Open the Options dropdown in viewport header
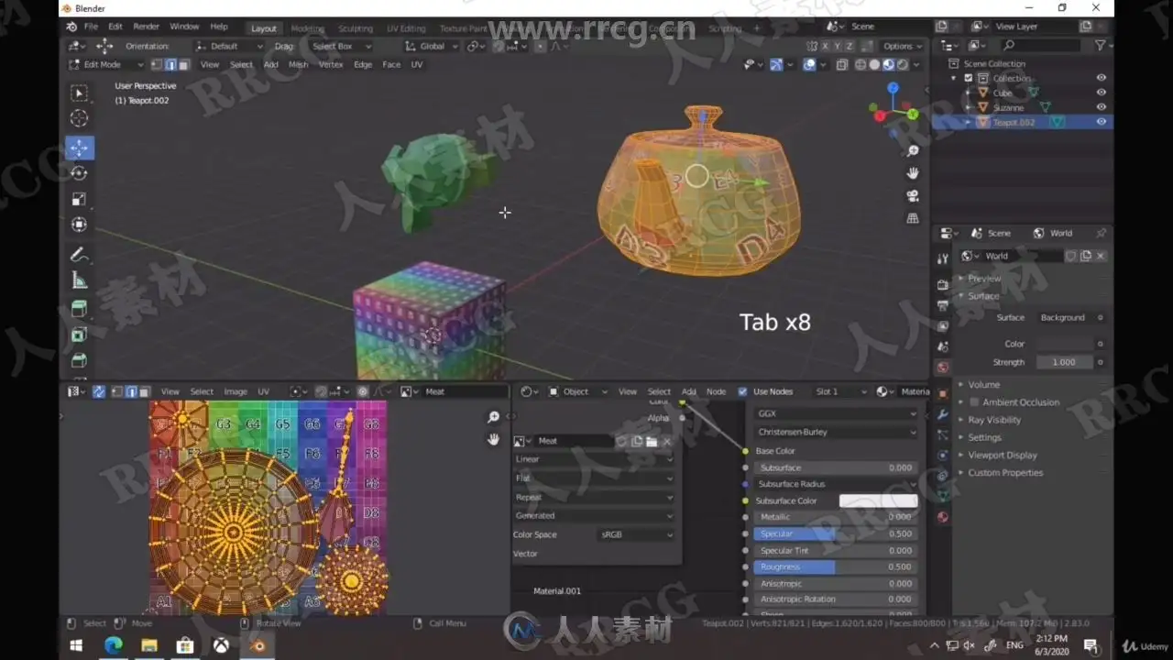 tap(904, 46)
